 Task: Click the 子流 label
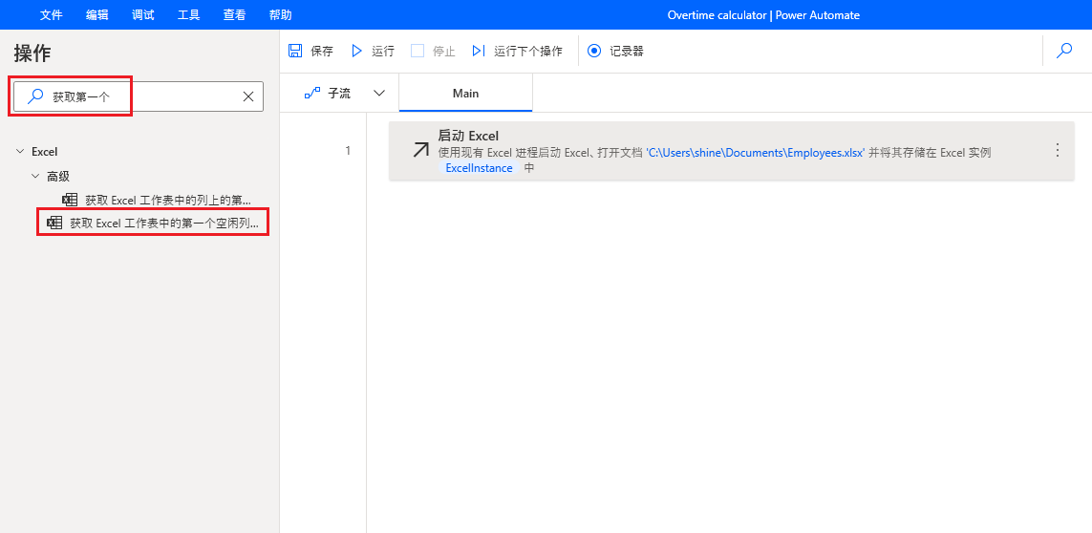point(339,94)
